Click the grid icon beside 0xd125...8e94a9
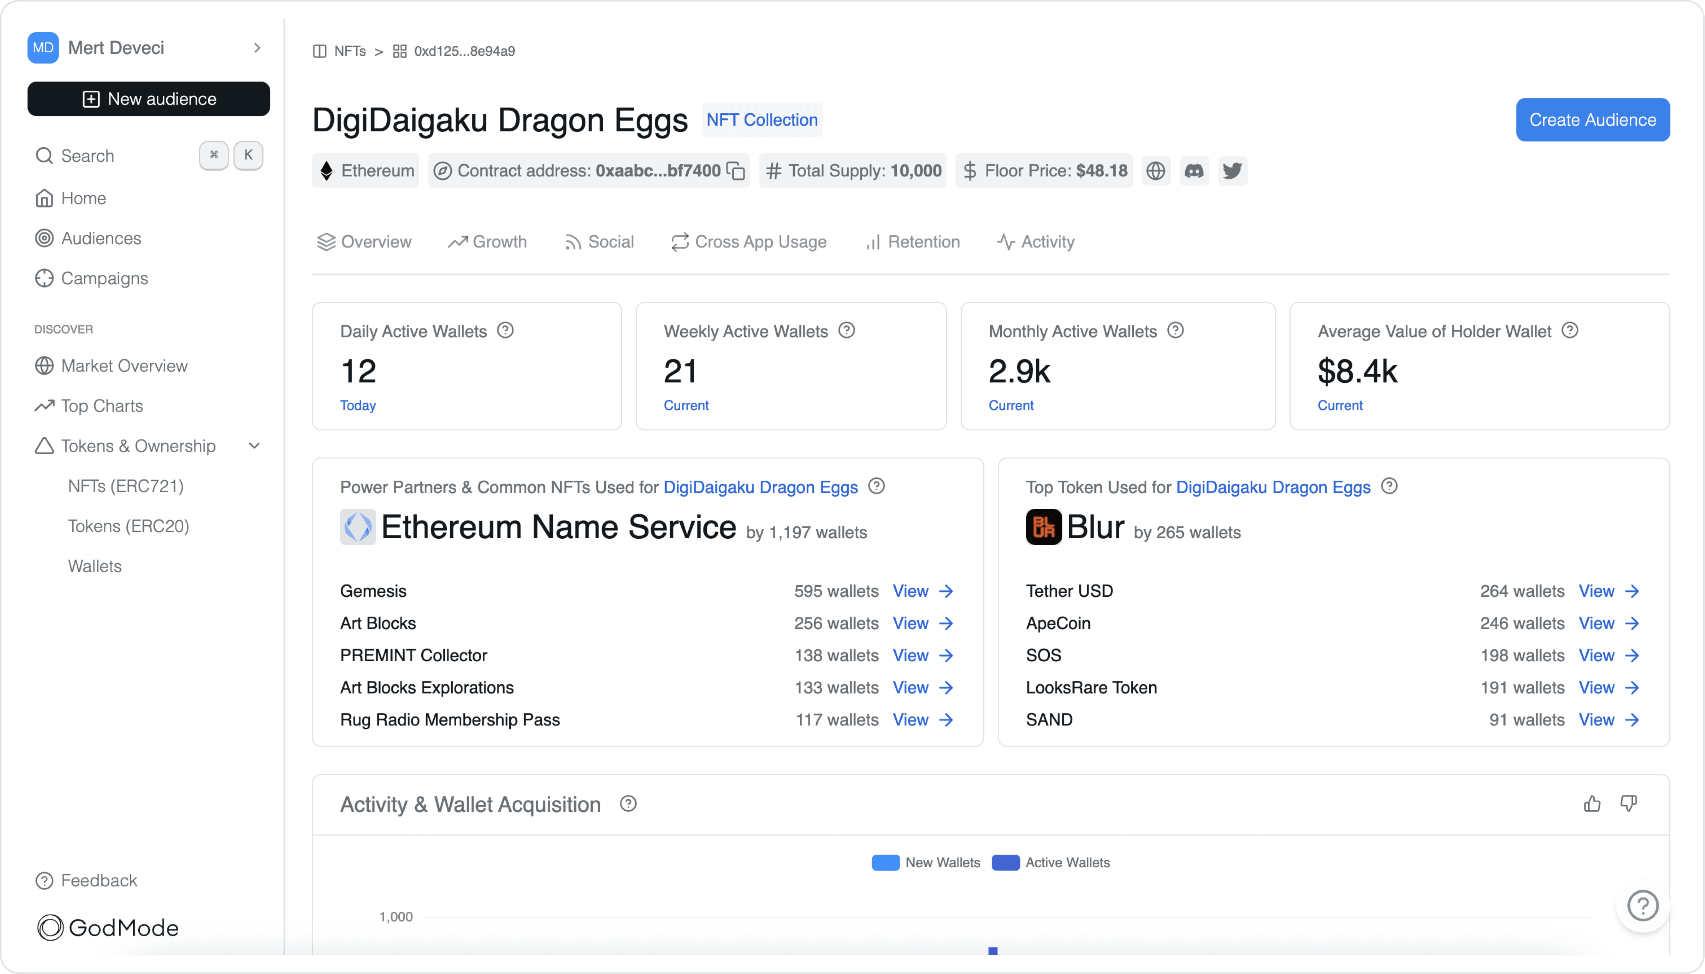This screenshot has width=1705, height=974. click(400, 51)
